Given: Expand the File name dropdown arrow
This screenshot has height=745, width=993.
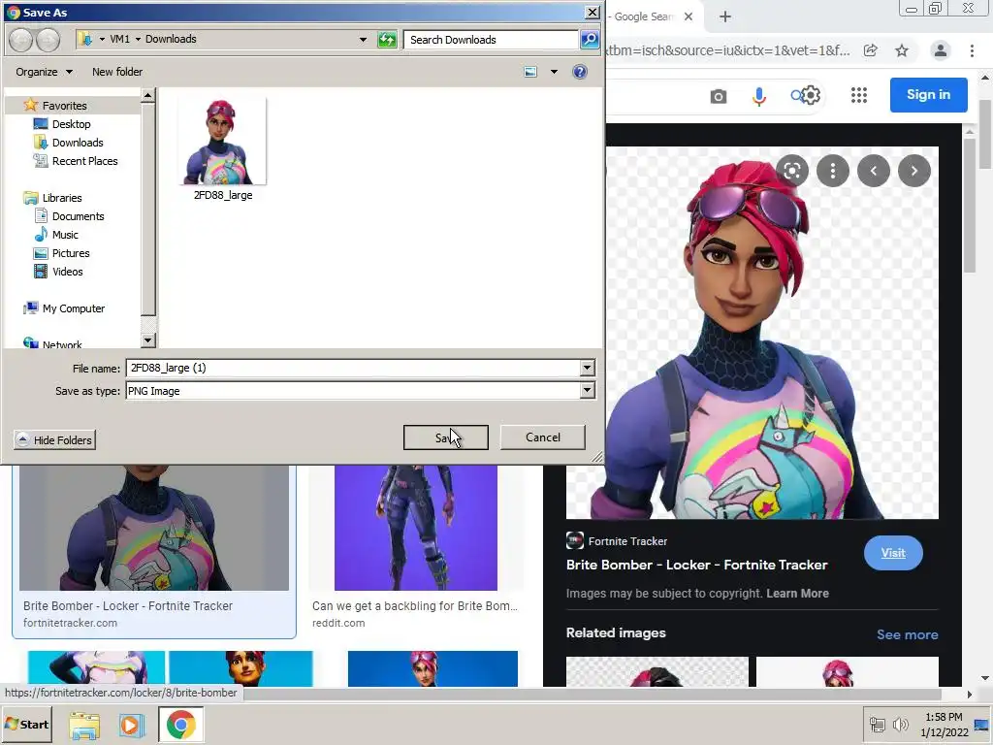Looking at the screenshot, I should 587,368.
